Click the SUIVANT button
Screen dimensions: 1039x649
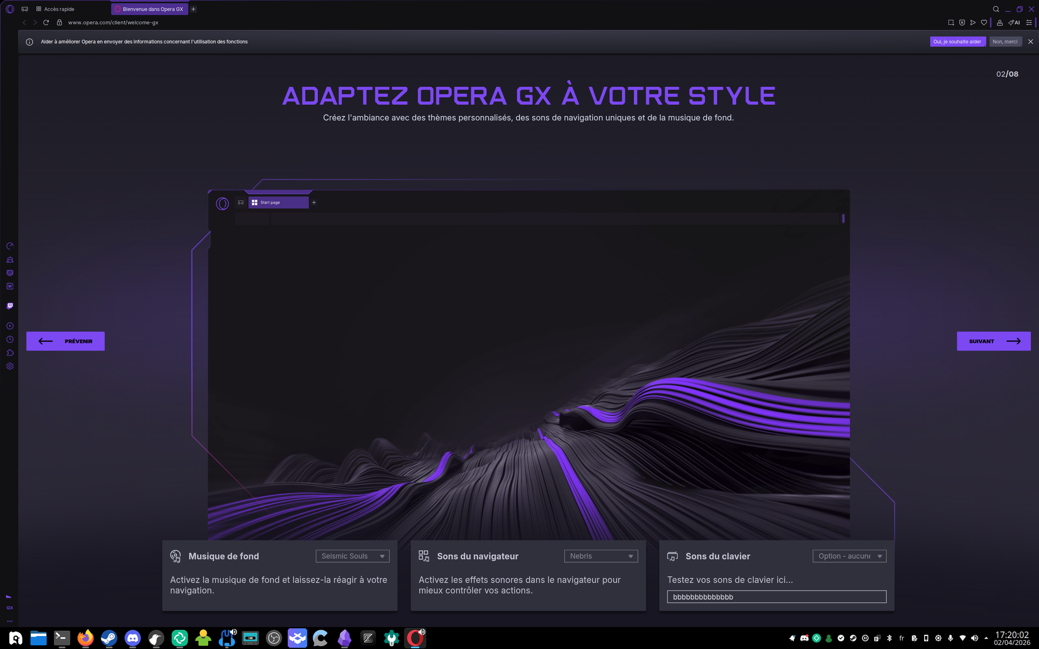click(993, 341)
